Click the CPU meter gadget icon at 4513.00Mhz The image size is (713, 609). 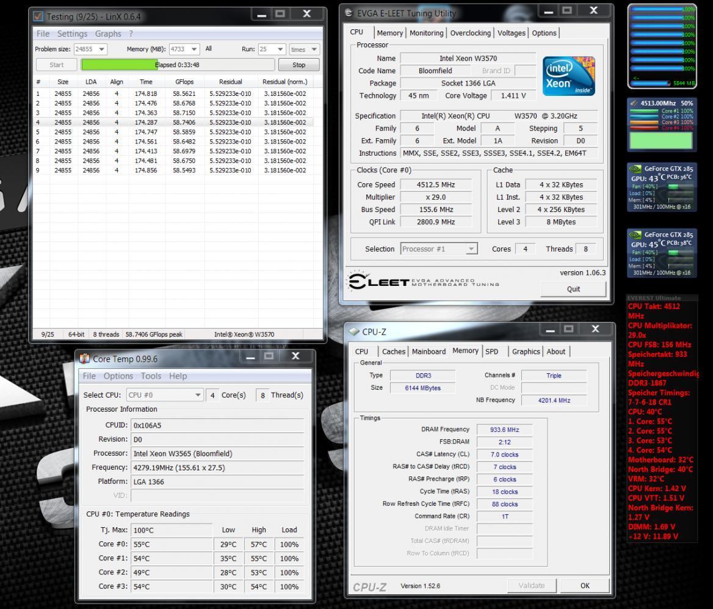click(x=634, y=103)
